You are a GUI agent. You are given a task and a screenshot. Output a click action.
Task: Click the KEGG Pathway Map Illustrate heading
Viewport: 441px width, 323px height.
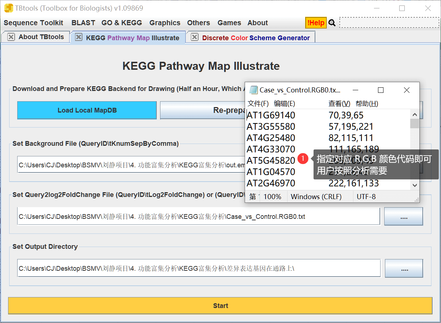point(201,66)
